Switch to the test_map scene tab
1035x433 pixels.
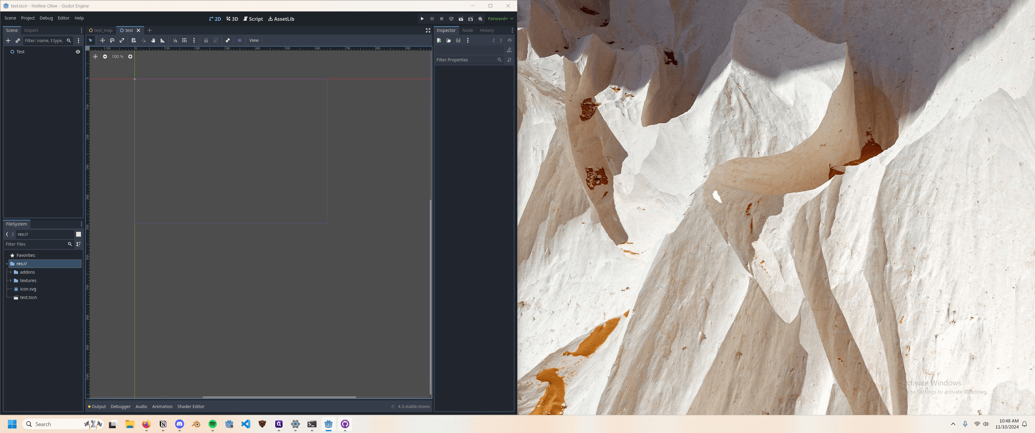click(x=101, y=31)
